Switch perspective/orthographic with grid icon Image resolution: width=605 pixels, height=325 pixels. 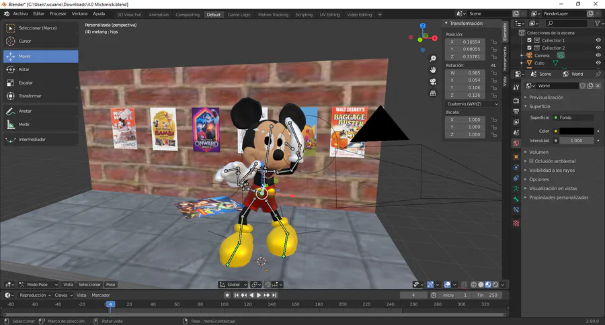pos(433,93)
